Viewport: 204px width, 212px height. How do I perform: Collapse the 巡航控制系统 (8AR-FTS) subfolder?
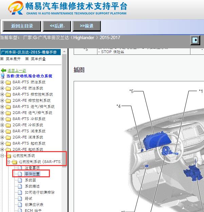coord(8,162)
